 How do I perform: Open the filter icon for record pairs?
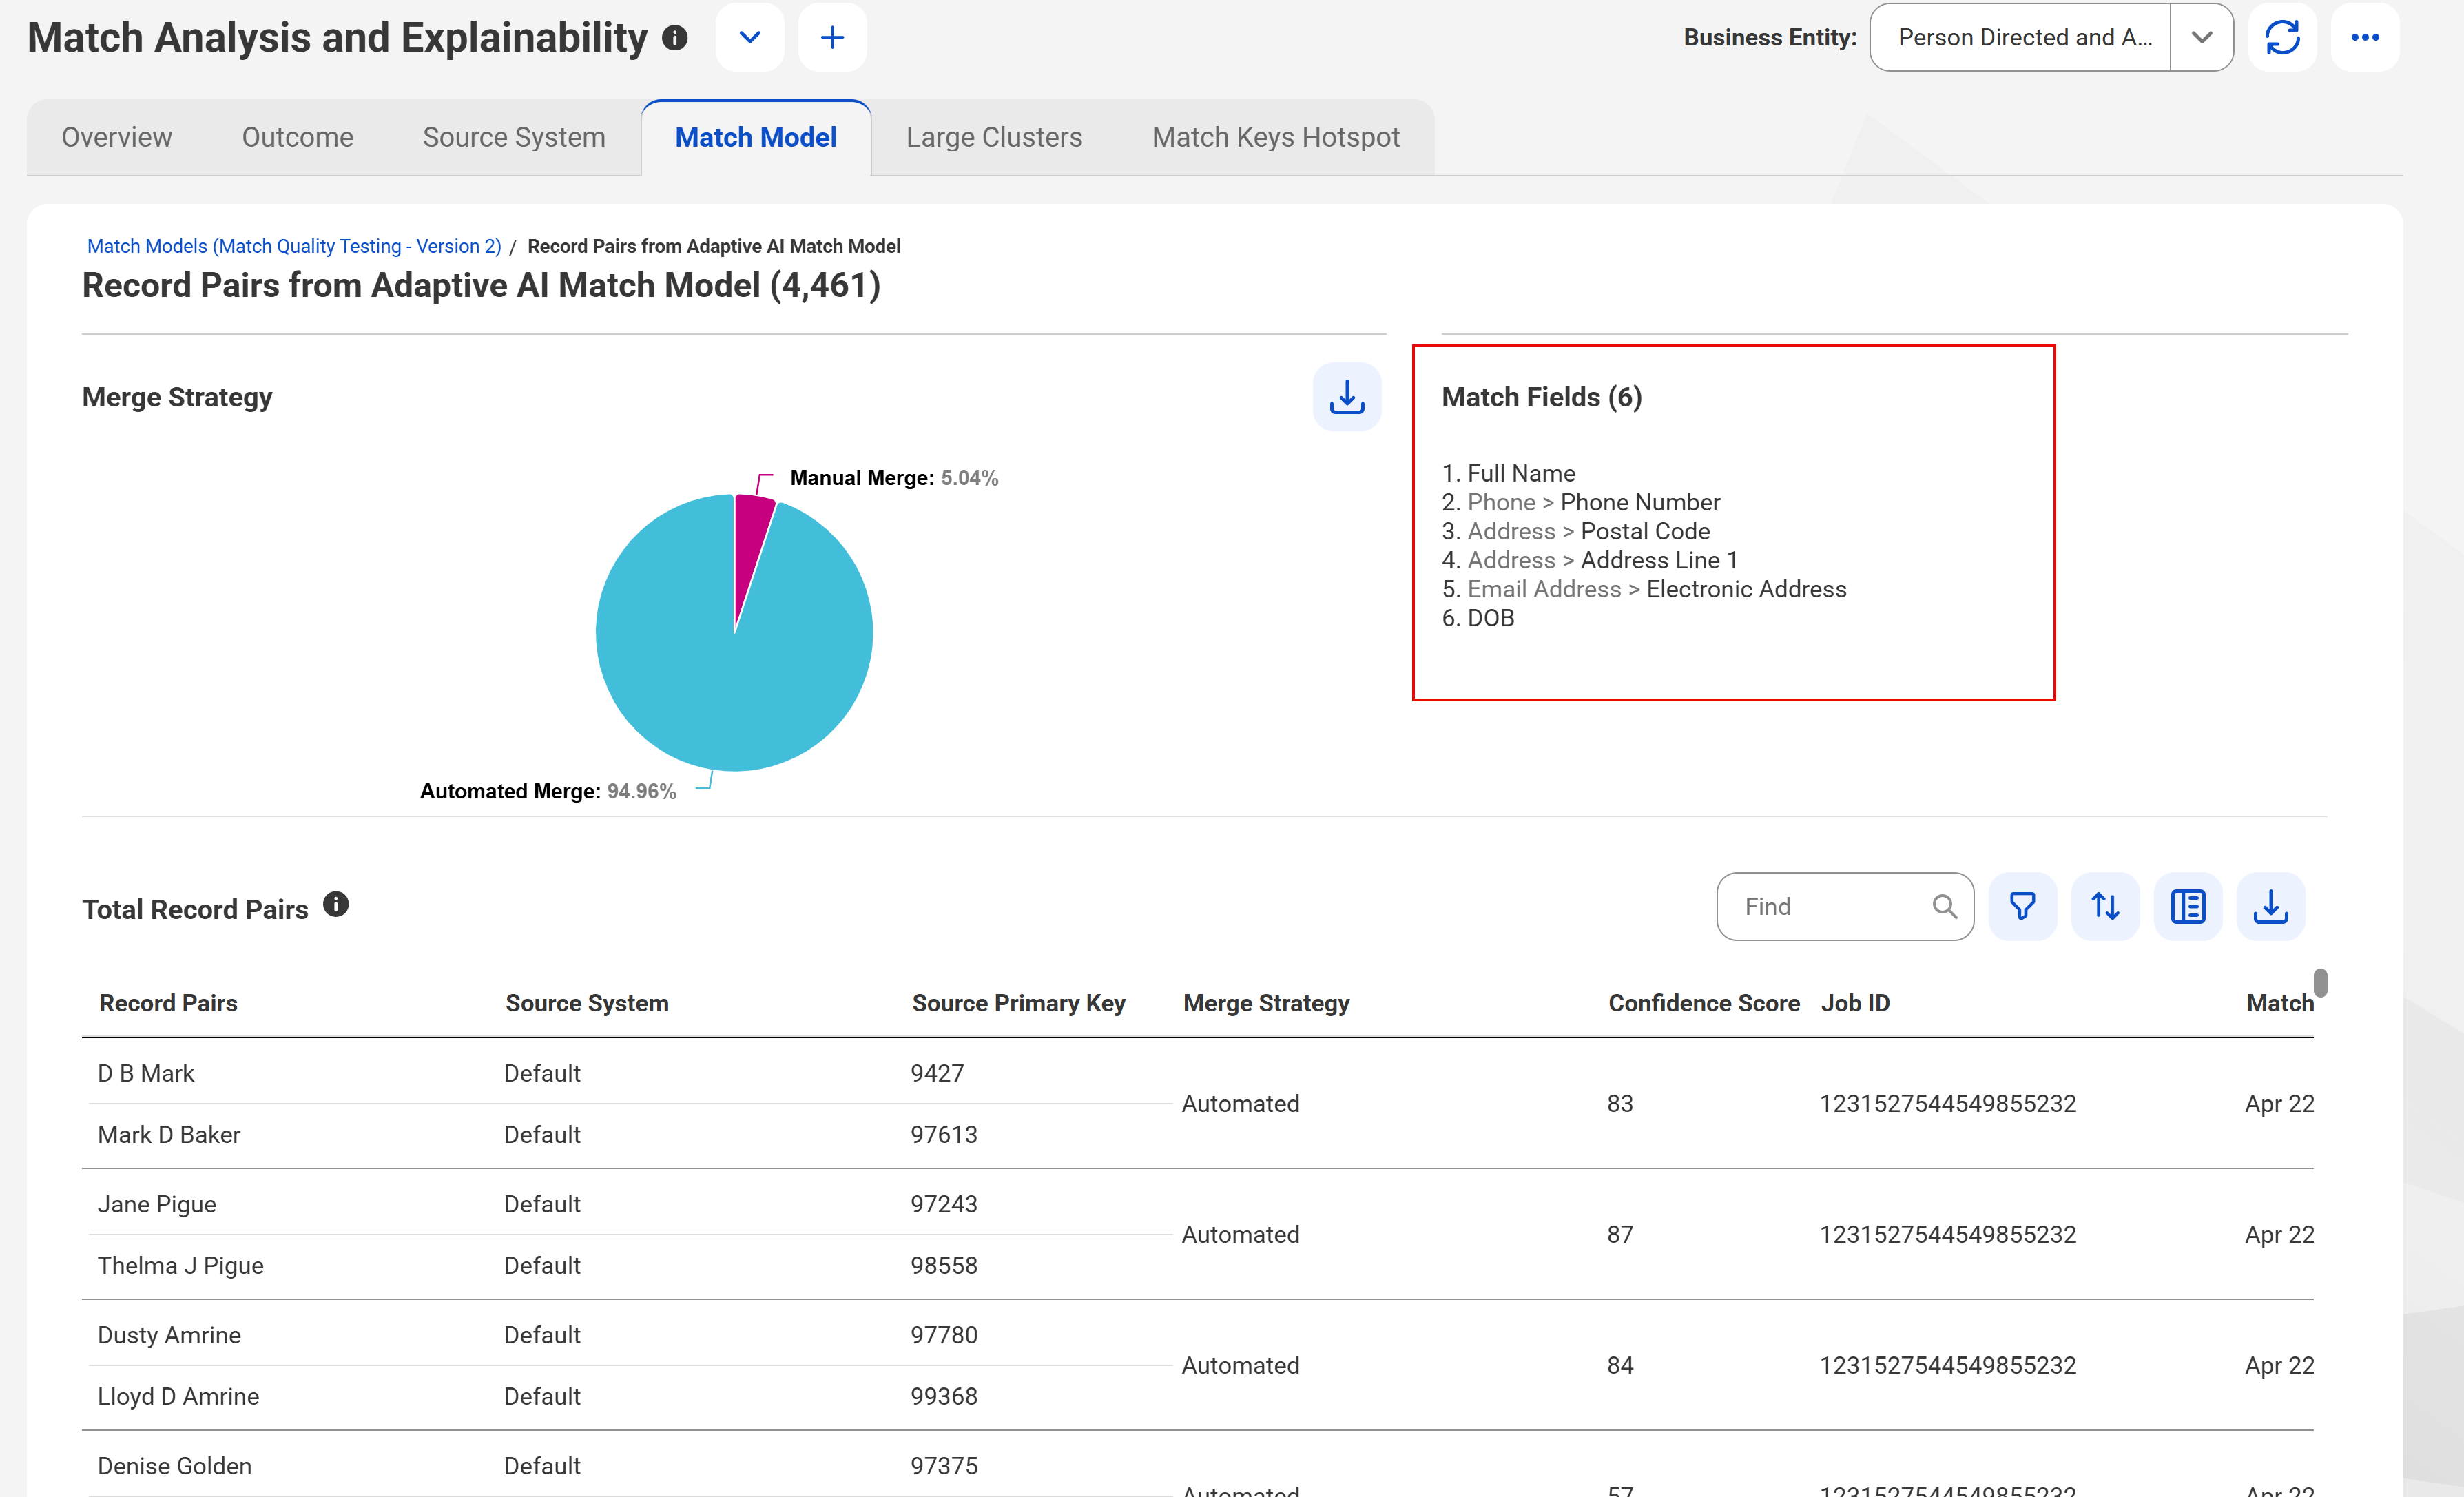pyautogui.click(x=2022, y=907)
